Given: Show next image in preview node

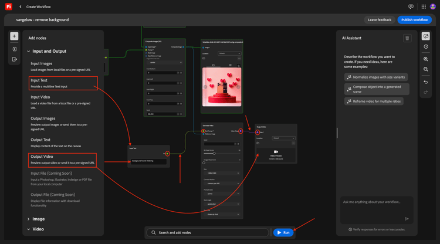Looking at the screenshot, I should tap(238, 87).
